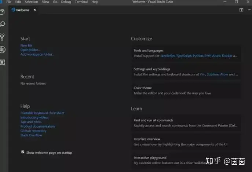The image size is (252, 172).
Task: Click the PHP language link
Action: coord(208,56)
